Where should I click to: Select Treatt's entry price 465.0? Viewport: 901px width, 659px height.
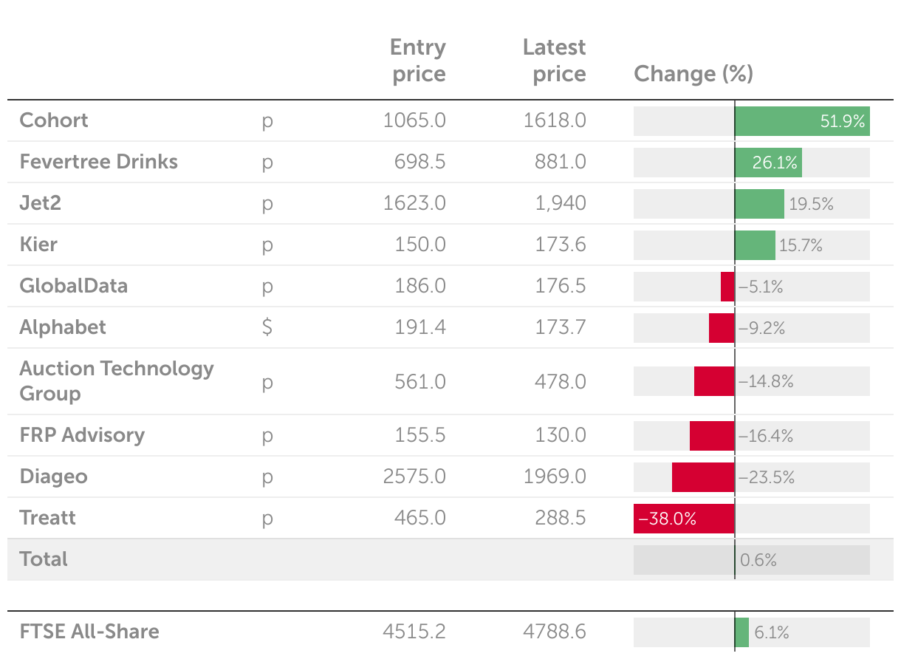[419, 518]
